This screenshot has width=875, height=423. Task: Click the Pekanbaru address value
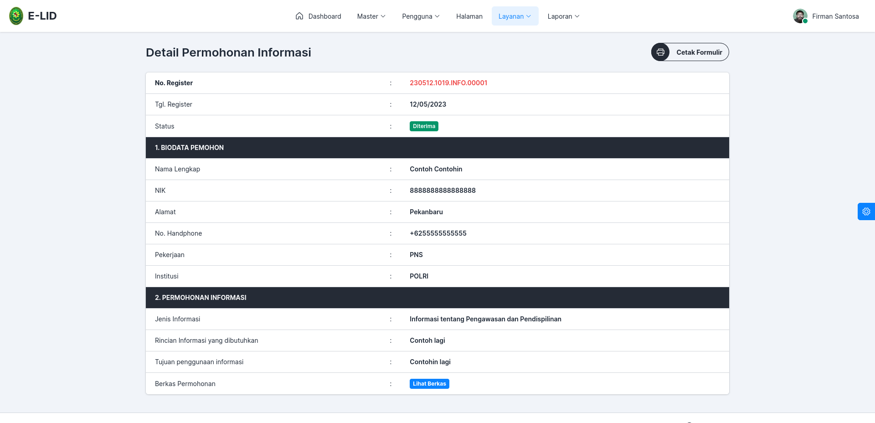426,212
